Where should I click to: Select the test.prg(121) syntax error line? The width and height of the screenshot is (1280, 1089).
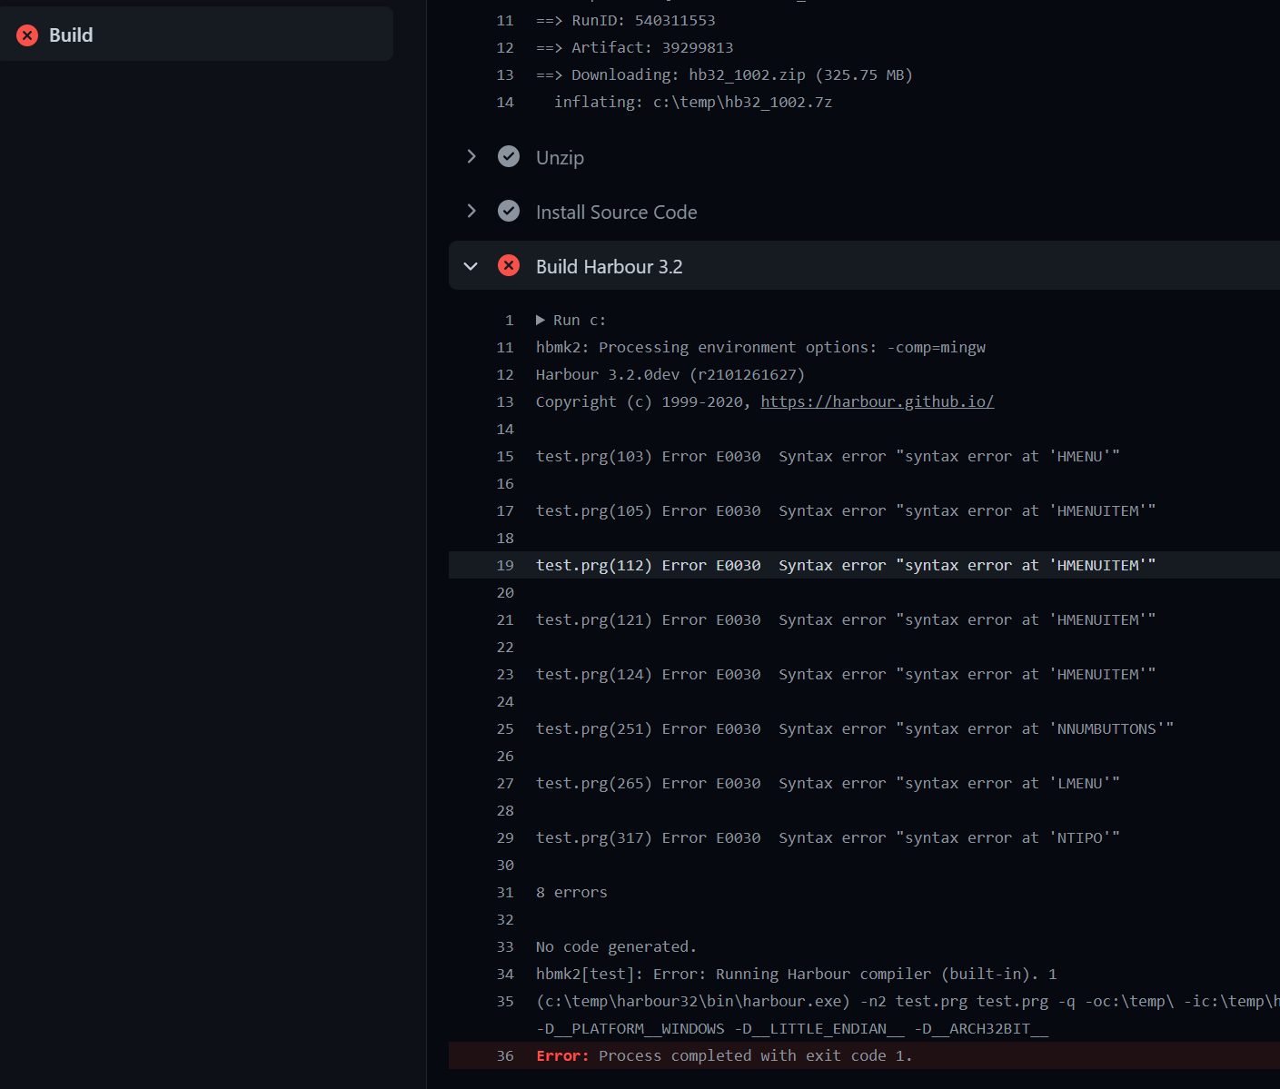click(x=846, y=619)
